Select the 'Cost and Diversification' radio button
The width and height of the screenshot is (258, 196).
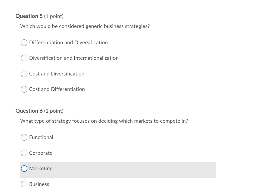[x=24, y=74]
